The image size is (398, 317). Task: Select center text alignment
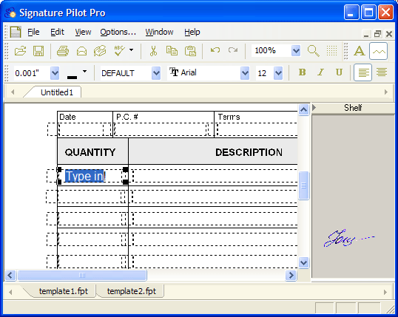tap(382, 72)
